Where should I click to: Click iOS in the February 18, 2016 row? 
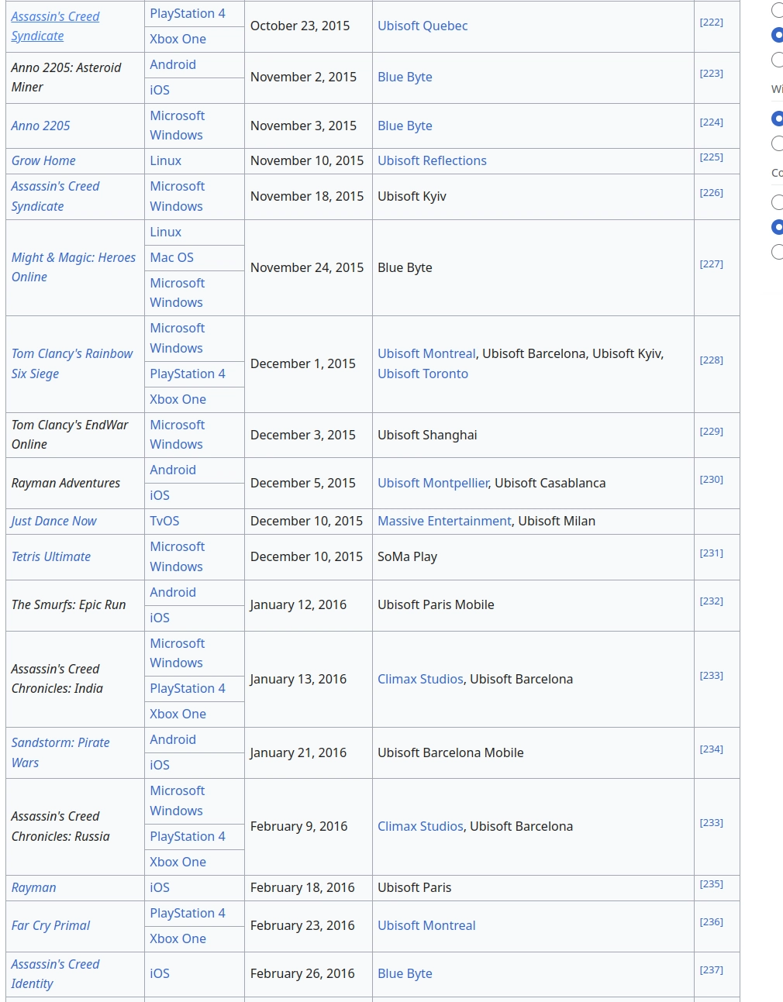point(160,887)
